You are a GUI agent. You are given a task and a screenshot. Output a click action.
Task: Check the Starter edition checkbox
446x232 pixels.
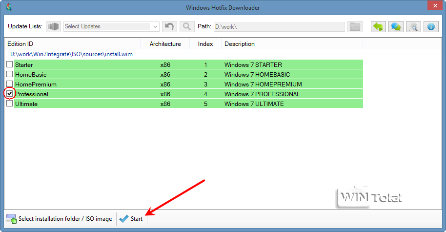[x=10, y=64]
